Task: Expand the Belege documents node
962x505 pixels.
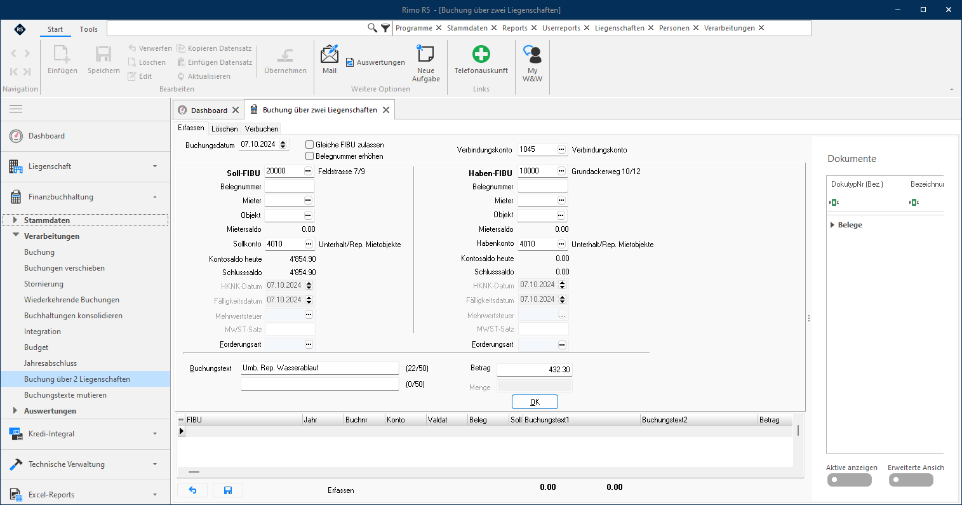Action: (x=832, y=225)
